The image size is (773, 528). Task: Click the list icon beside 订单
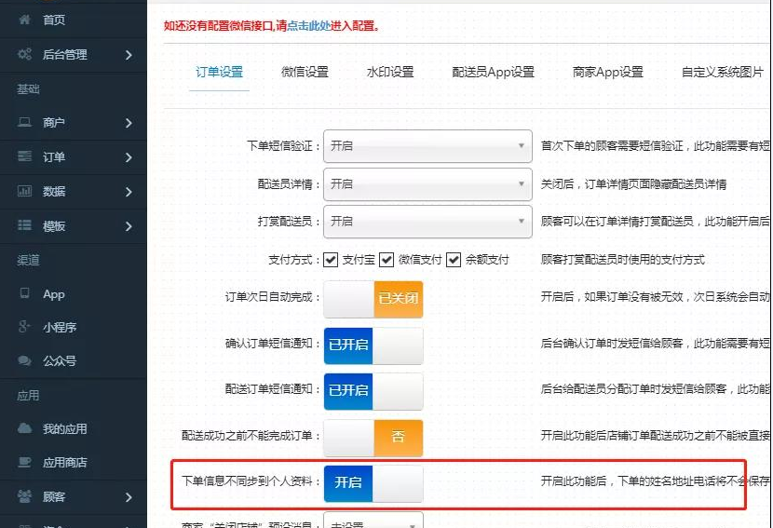[x=24, y=156]
